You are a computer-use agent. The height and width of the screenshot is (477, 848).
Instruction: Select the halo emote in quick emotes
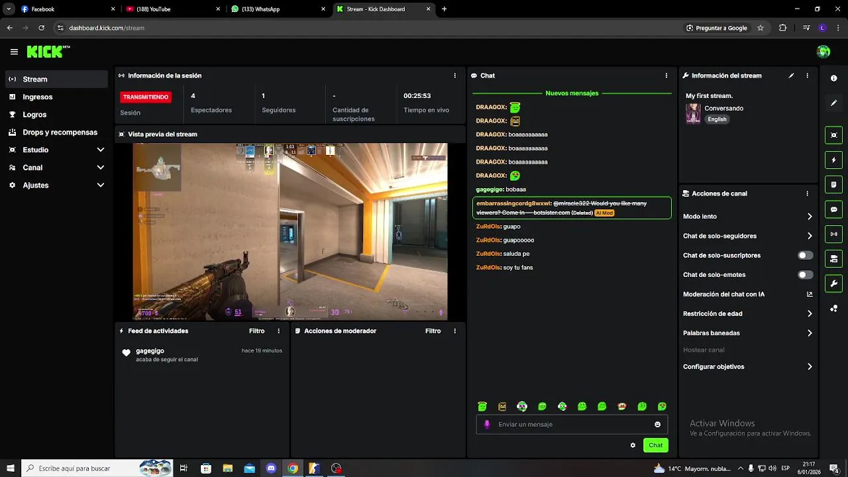pyautogui.click(x=482, y=406)
